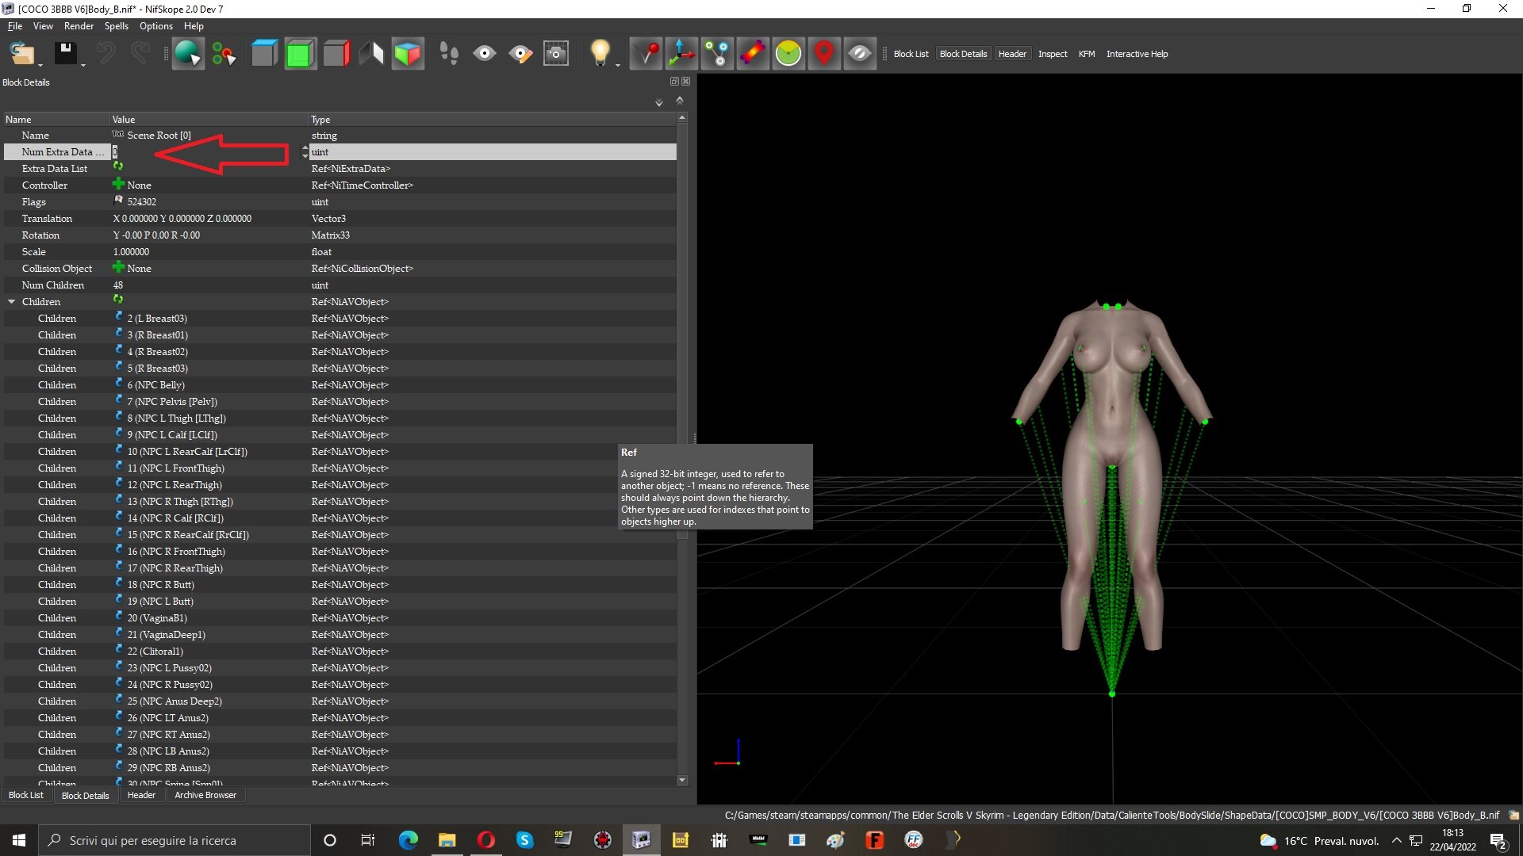The height and width of the screenshot is (856, 1523).
Task: Click the walk view footprints icon
Action: (x=449, y=54)
